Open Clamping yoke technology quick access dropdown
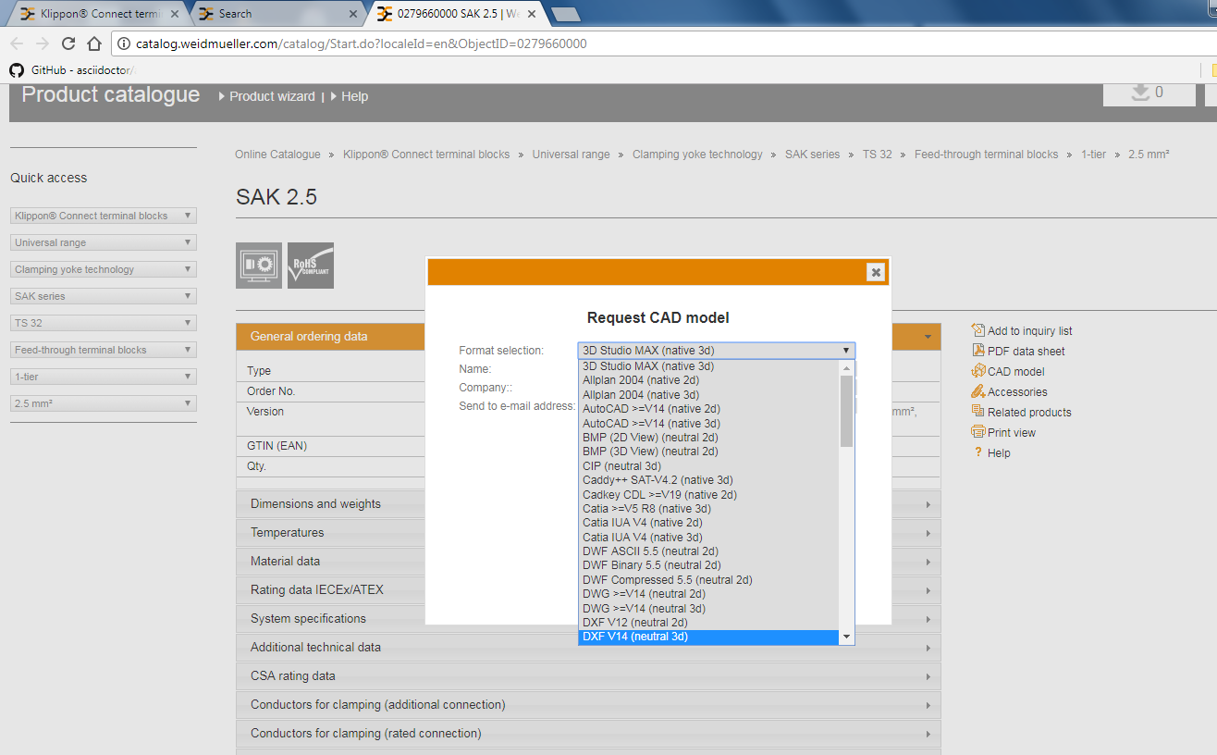The width and height of the screenshot is (1217, 755). point(104,269)
